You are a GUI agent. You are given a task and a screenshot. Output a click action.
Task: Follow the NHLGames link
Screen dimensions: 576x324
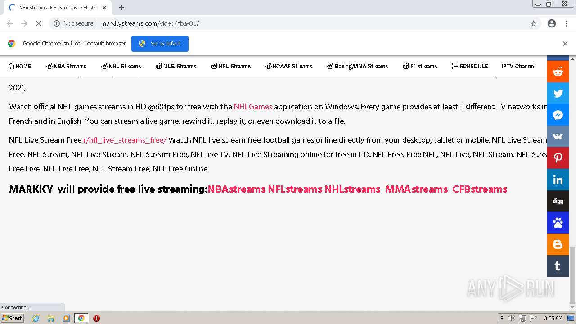[x=253, y=107]
